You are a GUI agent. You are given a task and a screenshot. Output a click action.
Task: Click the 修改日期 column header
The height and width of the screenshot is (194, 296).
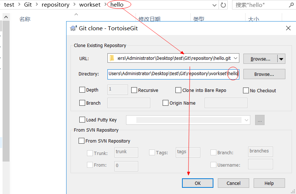149,19
